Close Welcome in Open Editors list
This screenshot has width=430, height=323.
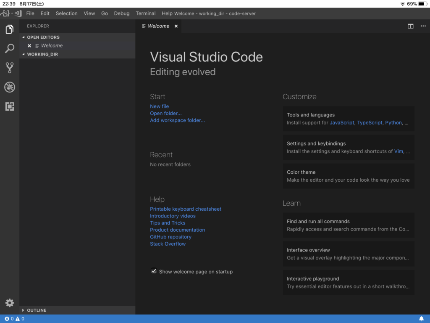29,45
